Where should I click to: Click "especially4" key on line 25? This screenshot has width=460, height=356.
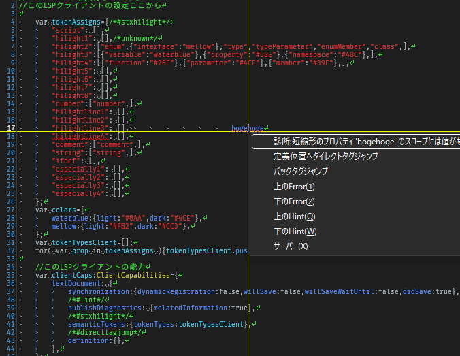pyautogui.click(x=78, y=194)
